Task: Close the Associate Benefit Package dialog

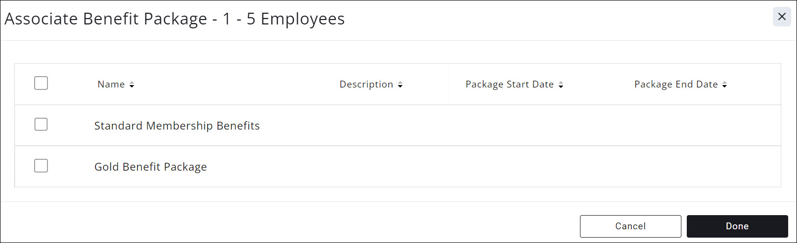Action: [x=781, y=17]
